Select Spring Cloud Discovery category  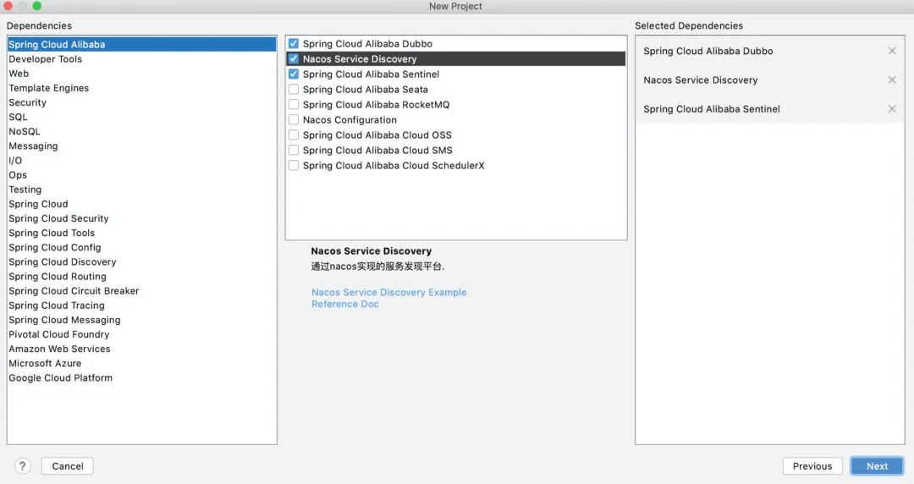coord(141,261)
